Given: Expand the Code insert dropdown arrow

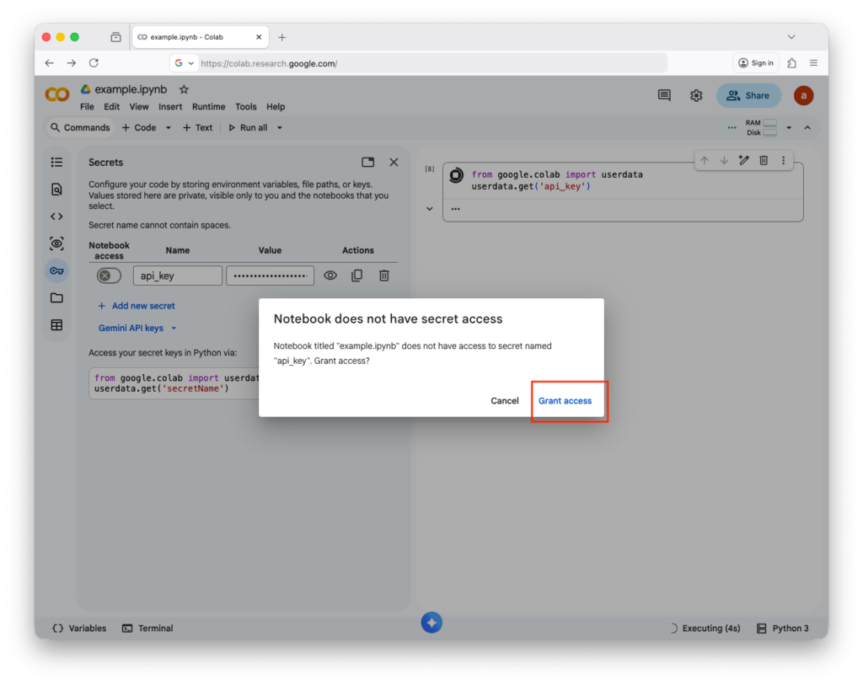Looking at the screenshot, I should 168,128.
